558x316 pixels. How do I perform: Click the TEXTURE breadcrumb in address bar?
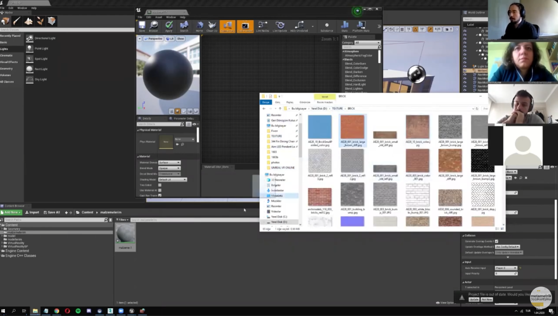click(x=337, y=109)
